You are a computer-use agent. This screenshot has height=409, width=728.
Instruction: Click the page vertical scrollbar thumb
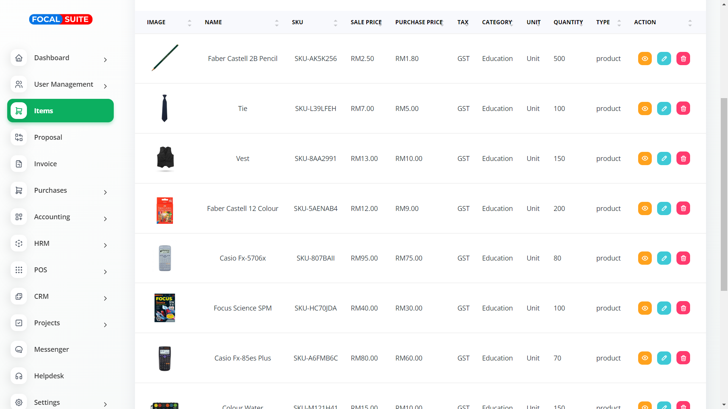click(724, 194)
